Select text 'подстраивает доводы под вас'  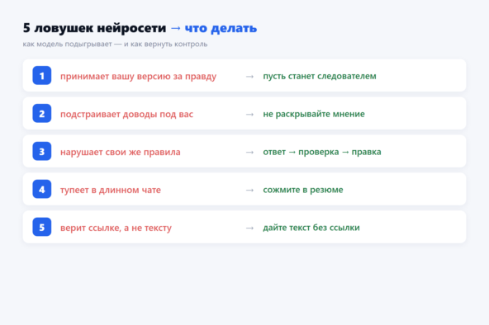click(x=126, y=115)
